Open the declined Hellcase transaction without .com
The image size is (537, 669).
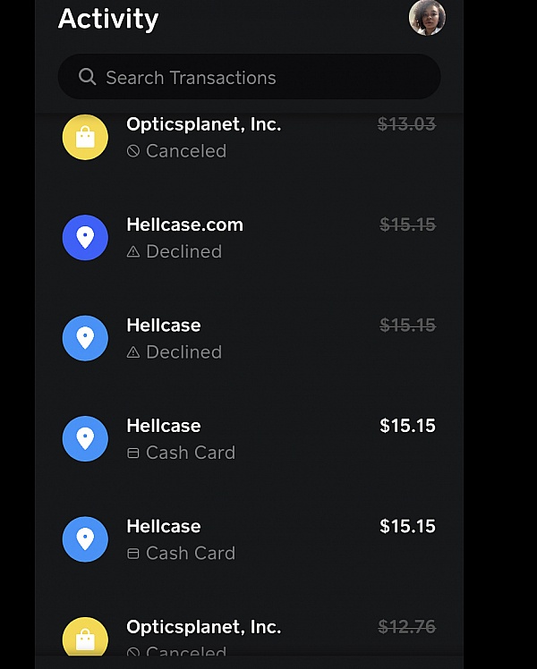pyautogui.click(x=164, y=326)
